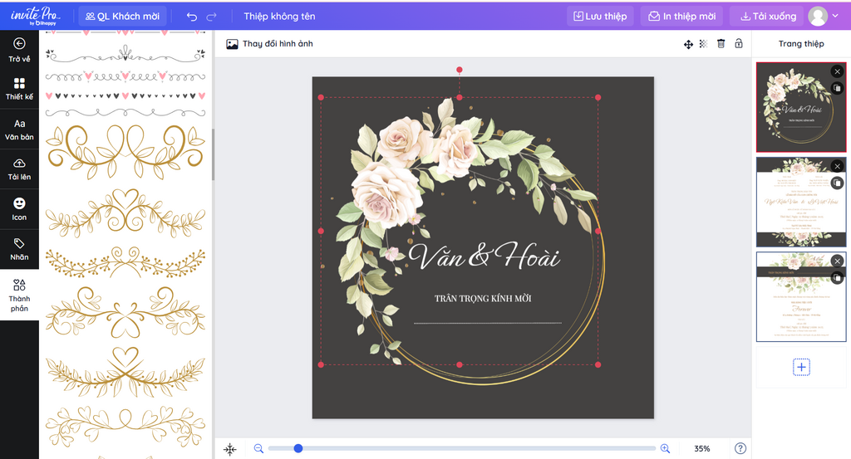
Task: Switch to the Thiết kế tab
Action: coord(19,89)
